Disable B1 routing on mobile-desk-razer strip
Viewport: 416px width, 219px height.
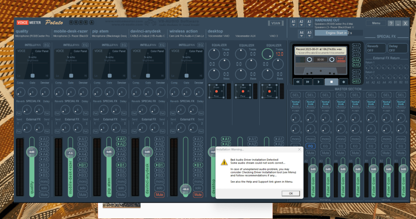[x=83, y=165]
